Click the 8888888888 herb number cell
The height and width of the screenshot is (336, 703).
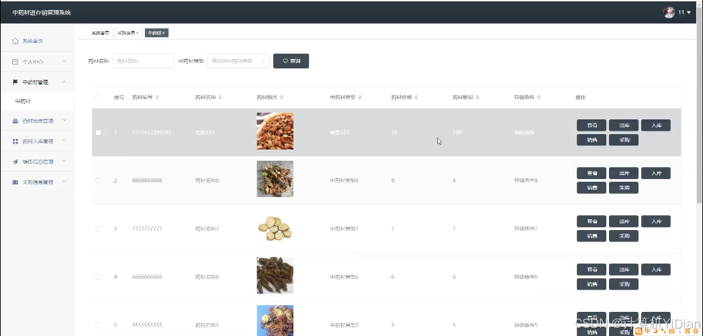pyautogui.click(x=147, y=180)
